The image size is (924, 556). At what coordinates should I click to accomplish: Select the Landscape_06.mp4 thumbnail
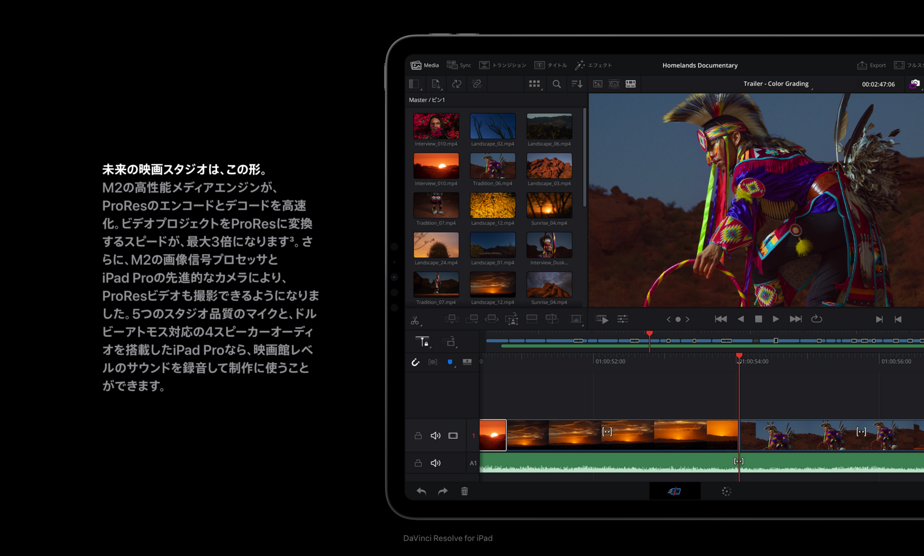pos(549,126)
